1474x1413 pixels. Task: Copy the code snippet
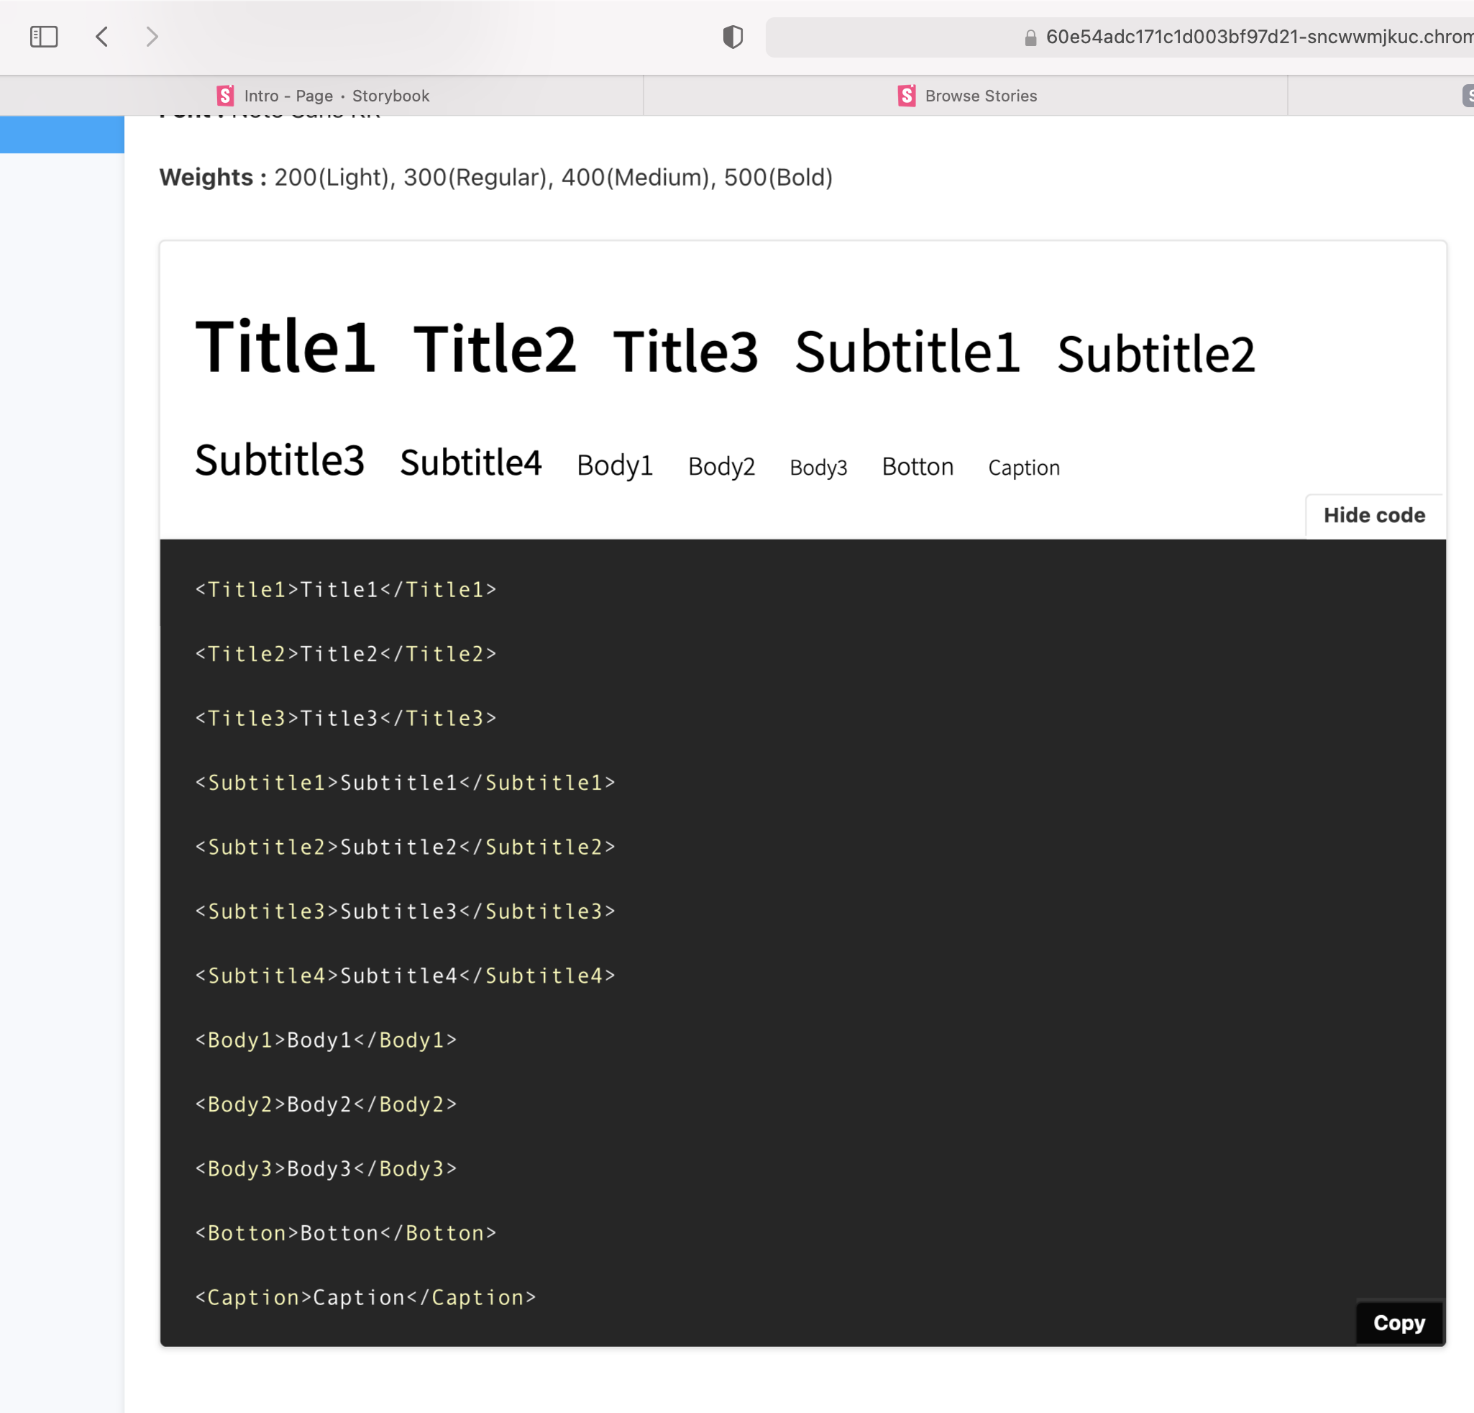(1398, 1323)
